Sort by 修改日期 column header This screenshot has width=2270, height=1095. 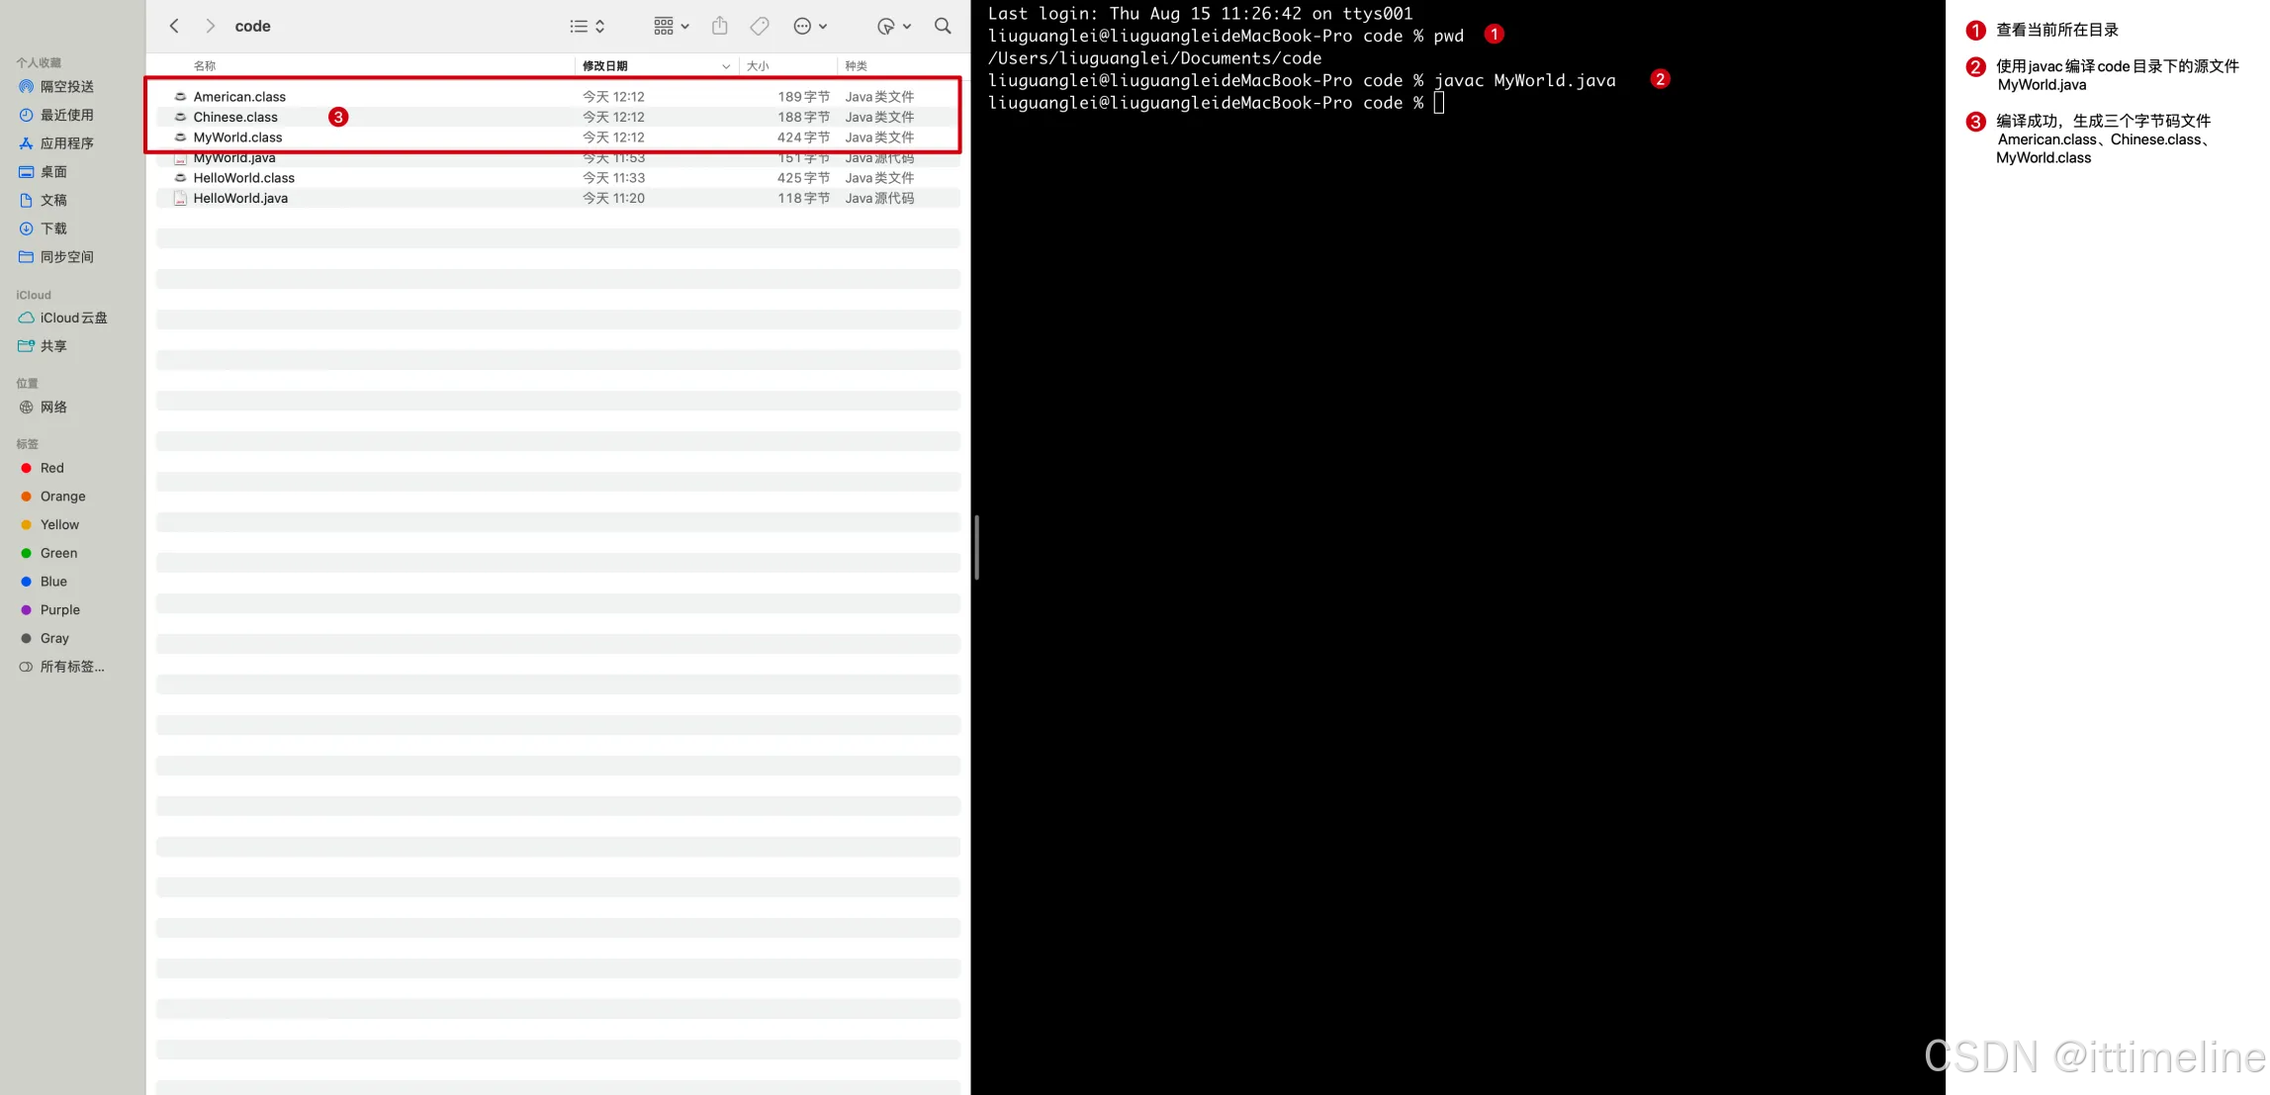(605, 66)
